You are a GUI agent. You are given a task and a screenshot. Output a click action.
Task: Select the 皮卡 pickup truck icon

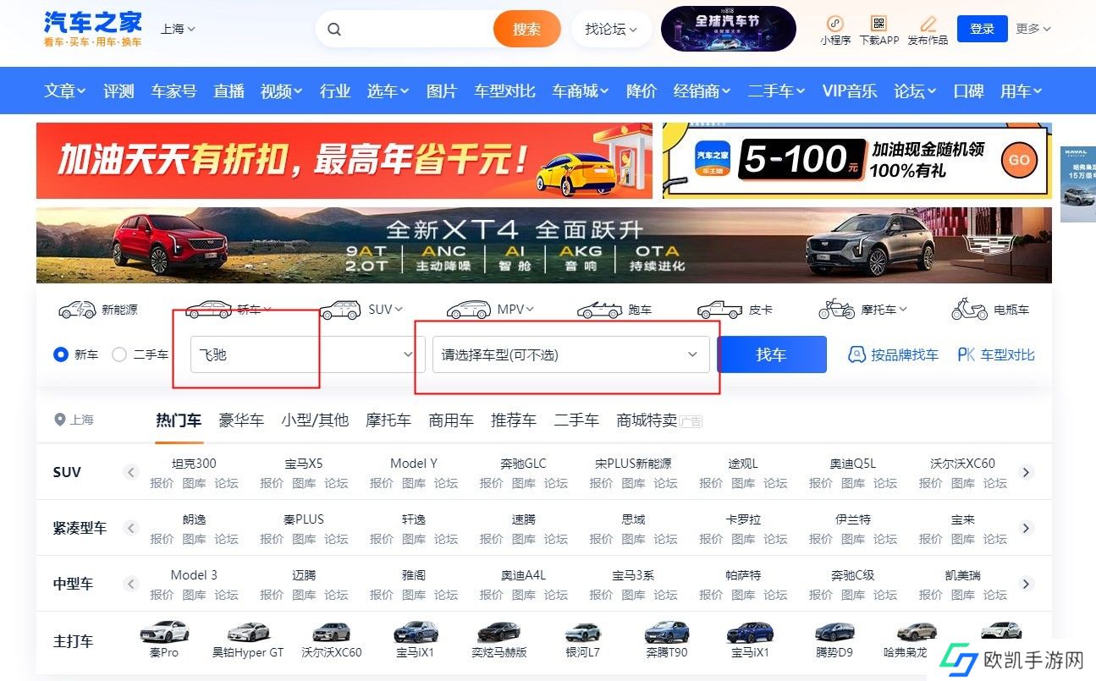coord(720,310)
